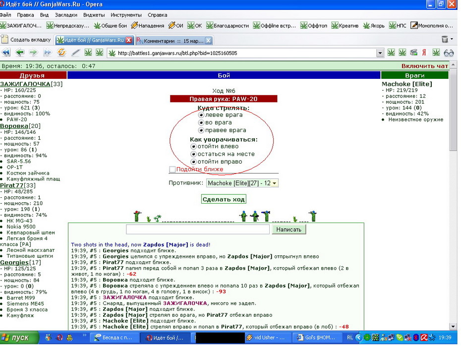This screenshot has width=461, height=346.
Task: Click the 'Создать вкладку' new tab button
Action: coord(26,39)
